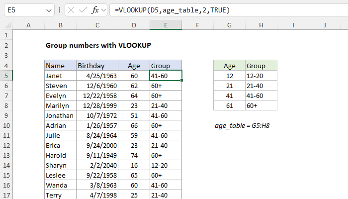The width and height of the screenshot is (348, 199).
Task: Select the cell containing 'Evelyn'
Action: click(60, 96)
